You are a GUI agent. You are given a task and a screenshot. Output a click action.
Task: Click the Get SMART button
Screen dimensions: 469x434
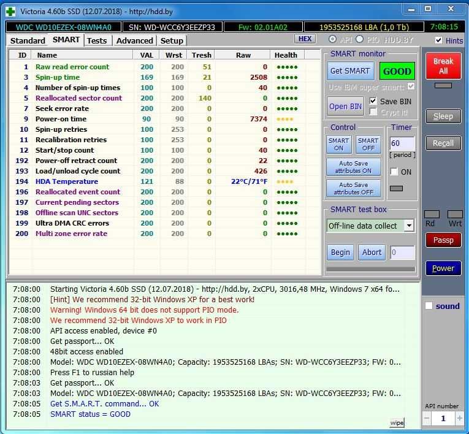click(x=350, y=71)
